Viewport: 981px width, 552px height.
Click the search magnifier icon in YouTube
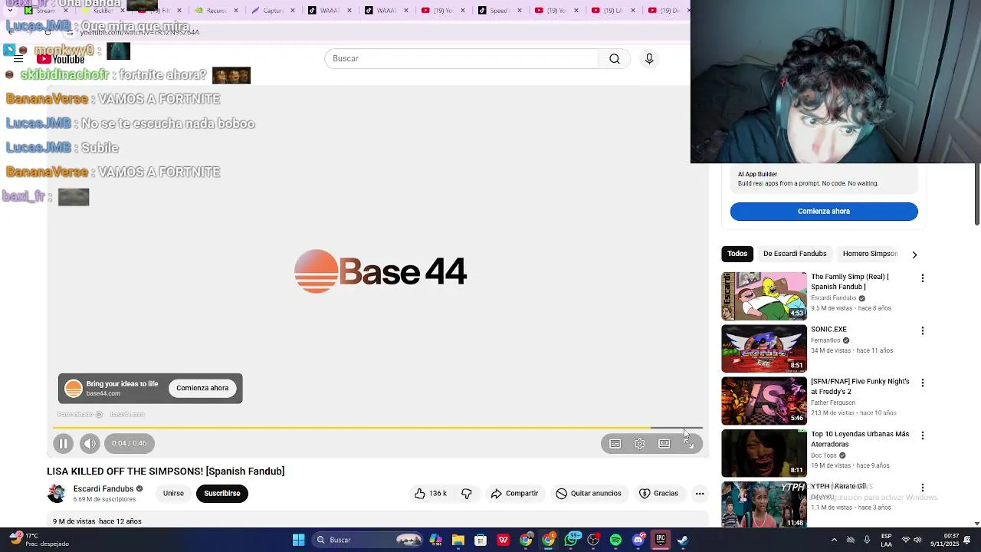tap(615, 59)
